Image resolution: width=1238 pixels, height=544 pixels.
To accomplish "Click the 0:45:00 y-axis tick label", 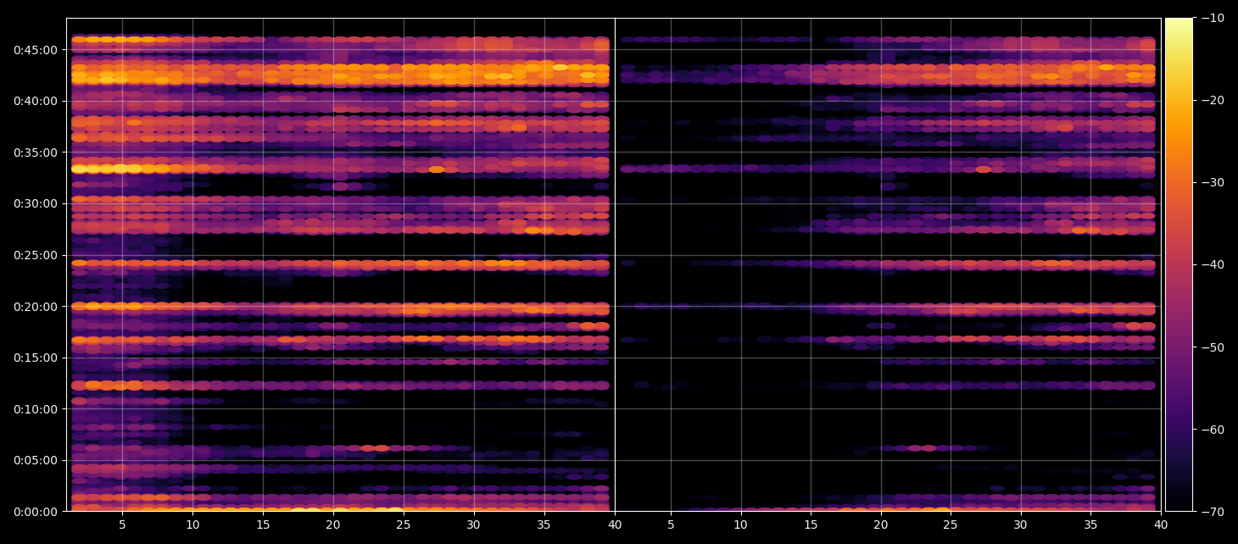I will click(x=35, y=49).
